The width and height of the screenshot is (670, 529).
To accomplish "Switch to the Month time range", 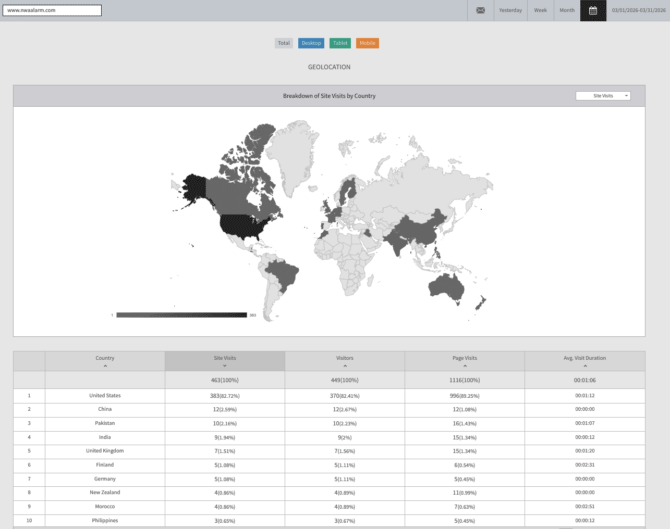I will [x=567, y=10].
